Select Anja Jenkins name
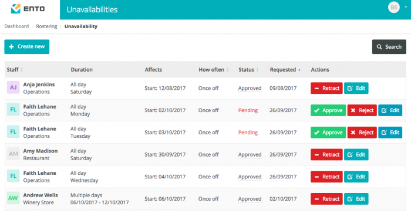 point(39,84)
